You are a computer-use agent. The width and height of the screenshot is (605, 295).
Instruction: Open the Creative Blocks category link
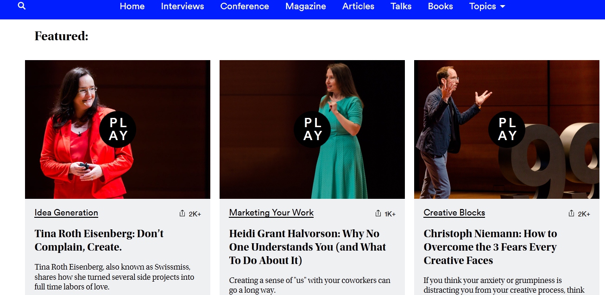click(454, 213)
